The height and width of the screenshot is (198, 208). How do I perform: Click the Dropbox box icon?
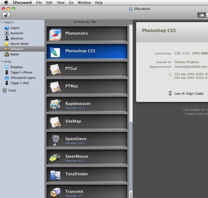click(x=7, y=67)
